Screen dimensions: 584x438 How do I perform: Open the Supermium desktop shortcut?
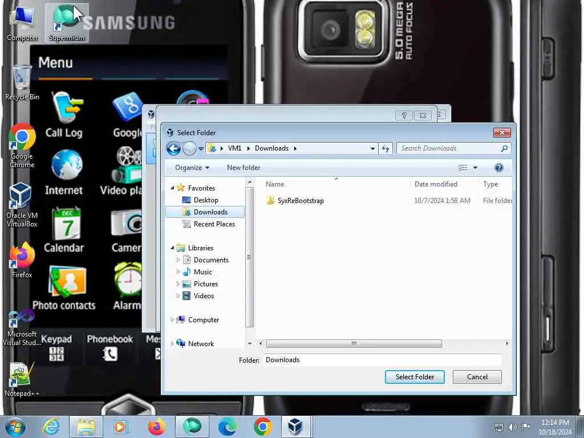coord(67,22)
